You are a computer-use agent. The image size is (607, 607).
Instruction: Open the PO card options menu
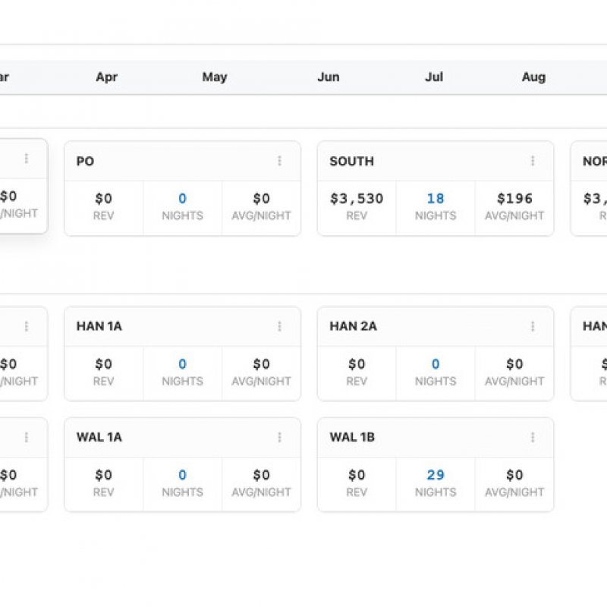click(279, 161)
